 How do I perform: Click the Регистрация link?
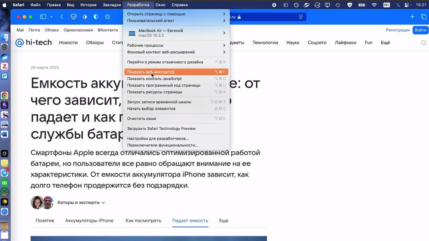point(398,30)
